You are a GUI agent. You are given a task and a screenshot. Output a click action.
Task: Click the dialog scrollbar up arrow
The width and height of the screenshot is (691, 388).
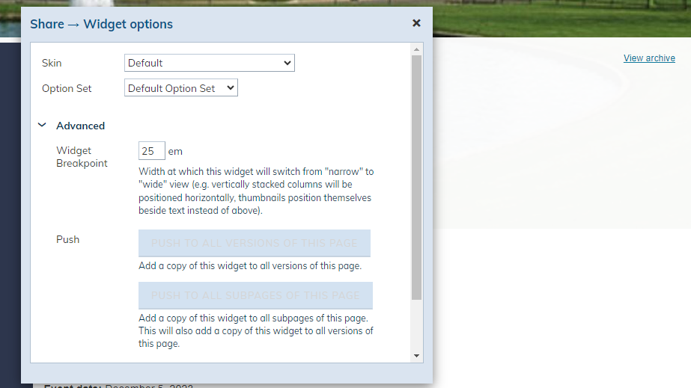click(416, 49)
